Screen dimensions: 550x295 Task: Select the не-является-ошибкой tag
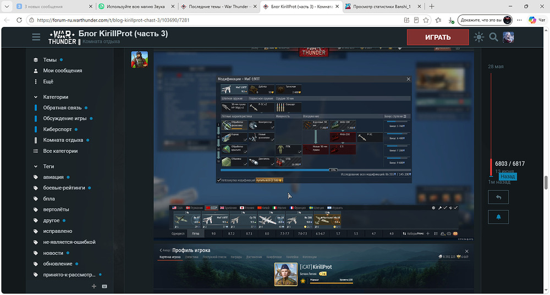69,242
